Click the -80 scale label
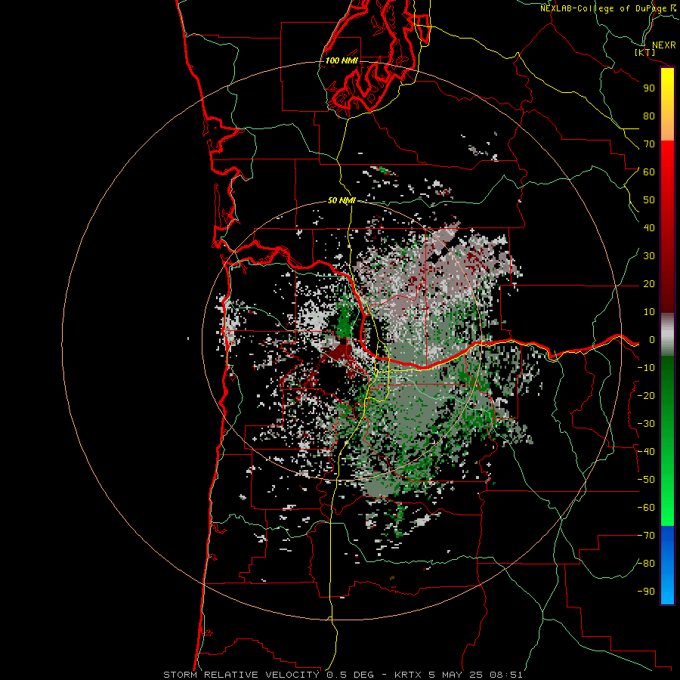This screenshot has width=680, height=680. (x=646, y=564)
